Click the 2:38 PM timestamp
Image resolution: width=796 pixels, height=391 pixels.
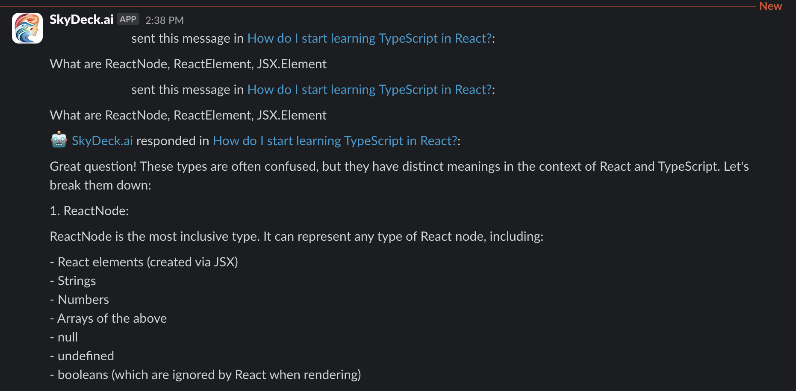coord(165,20)
